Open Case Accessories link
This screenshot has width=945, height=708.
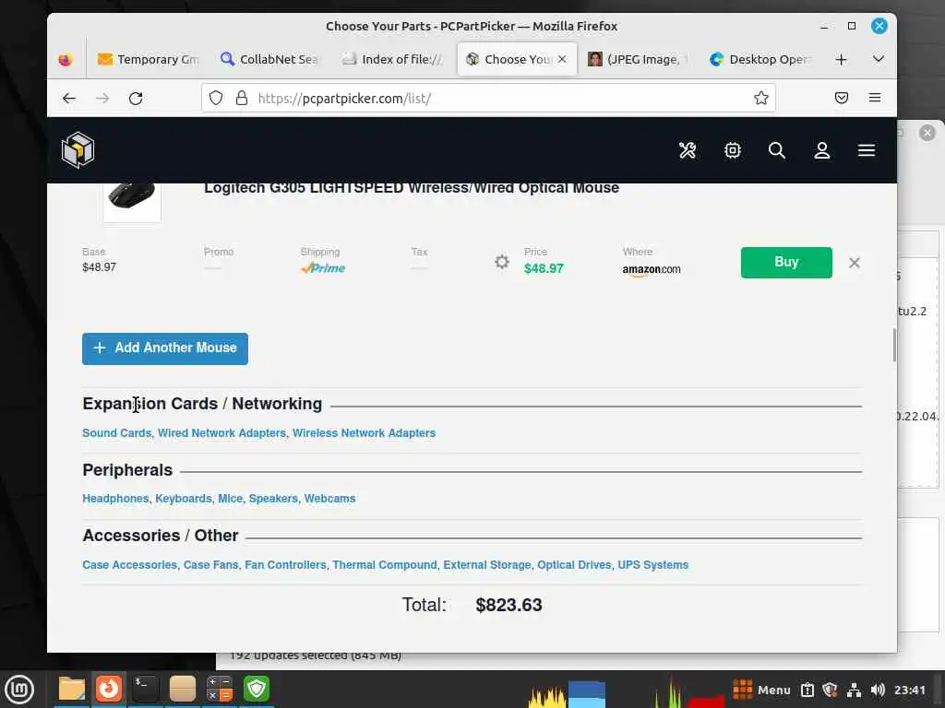129,565
